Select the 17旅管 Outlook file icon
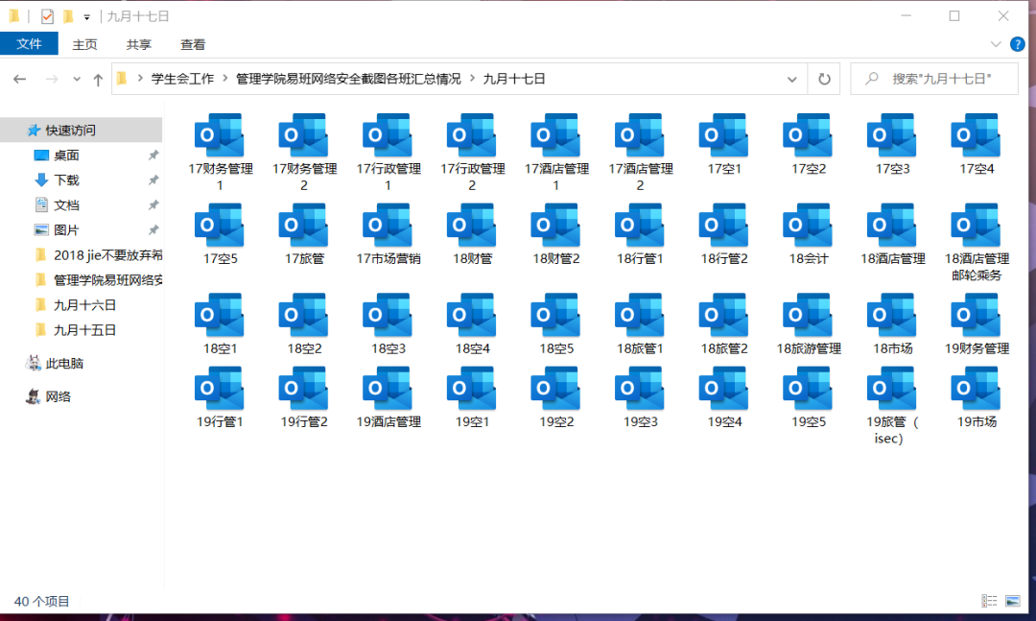Screen dimensions: 1036x621 (303, 226)
